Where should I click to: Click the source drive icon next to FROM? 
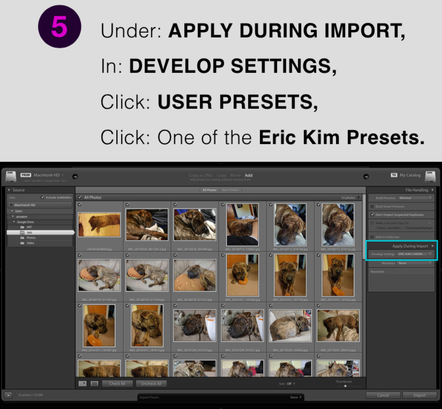(x=11, y=176)
